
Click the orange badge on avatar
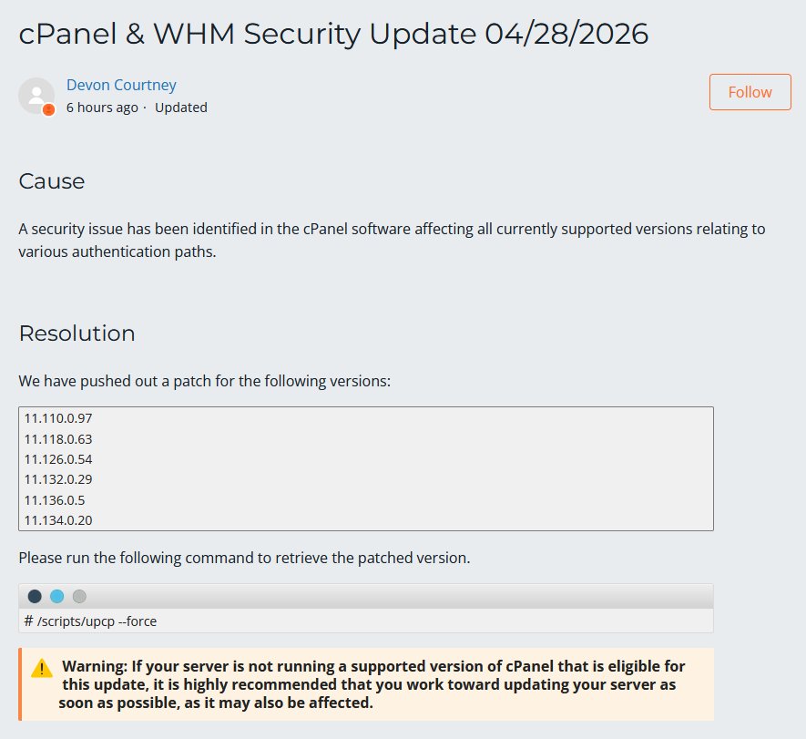(x=49, y=109)
